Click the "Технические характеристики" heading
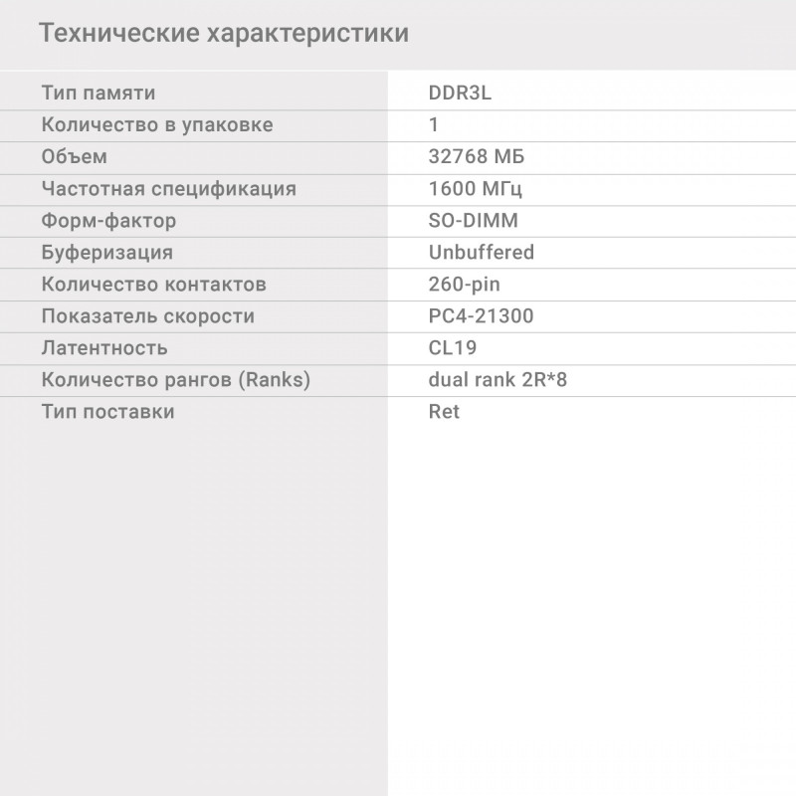The height and width of the screenshot is (796, 796). (x=224, y=33)
